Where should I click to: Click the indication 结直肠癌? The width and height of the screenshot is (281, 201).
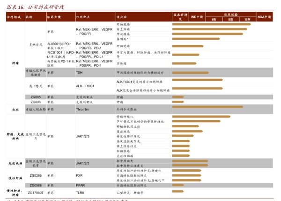pyautogui.click(x=123, y=29)
